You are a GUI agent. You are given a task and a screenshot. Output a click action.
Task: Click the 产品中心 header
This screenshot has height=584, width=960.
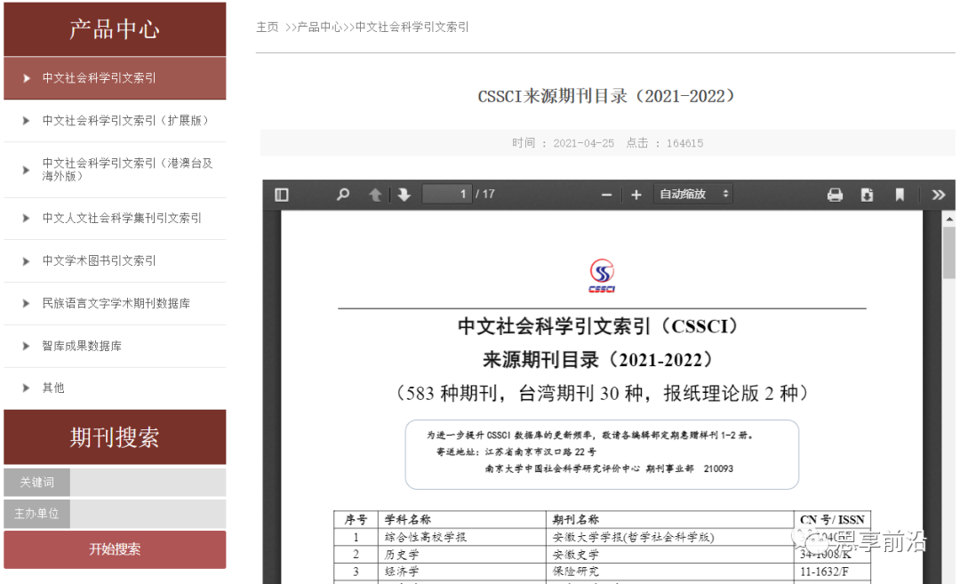click(x=115, y=28)
